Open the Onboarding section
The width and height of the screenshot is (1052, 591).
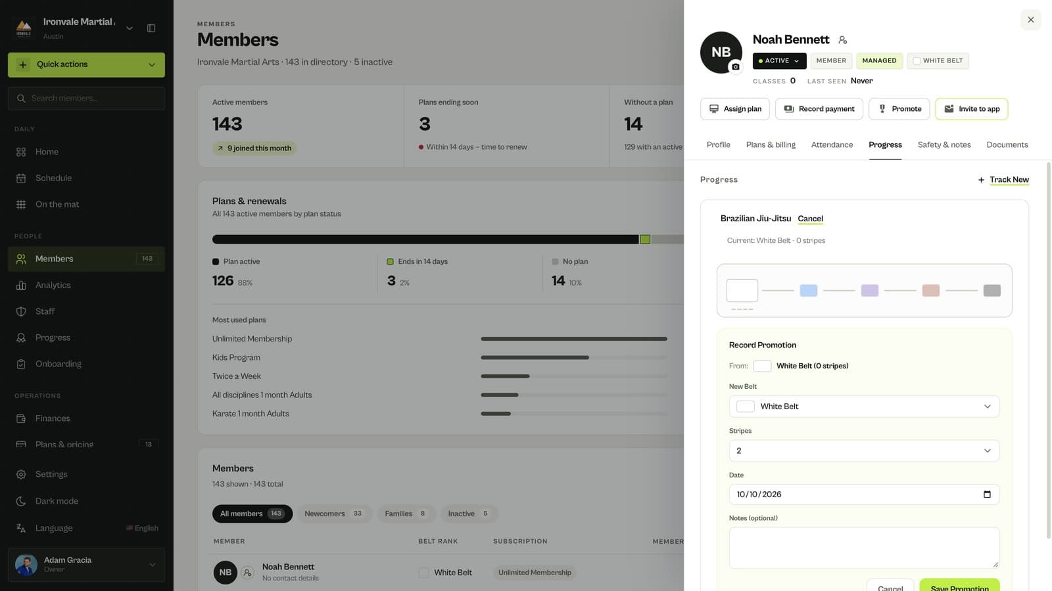(x=86, y=364)
